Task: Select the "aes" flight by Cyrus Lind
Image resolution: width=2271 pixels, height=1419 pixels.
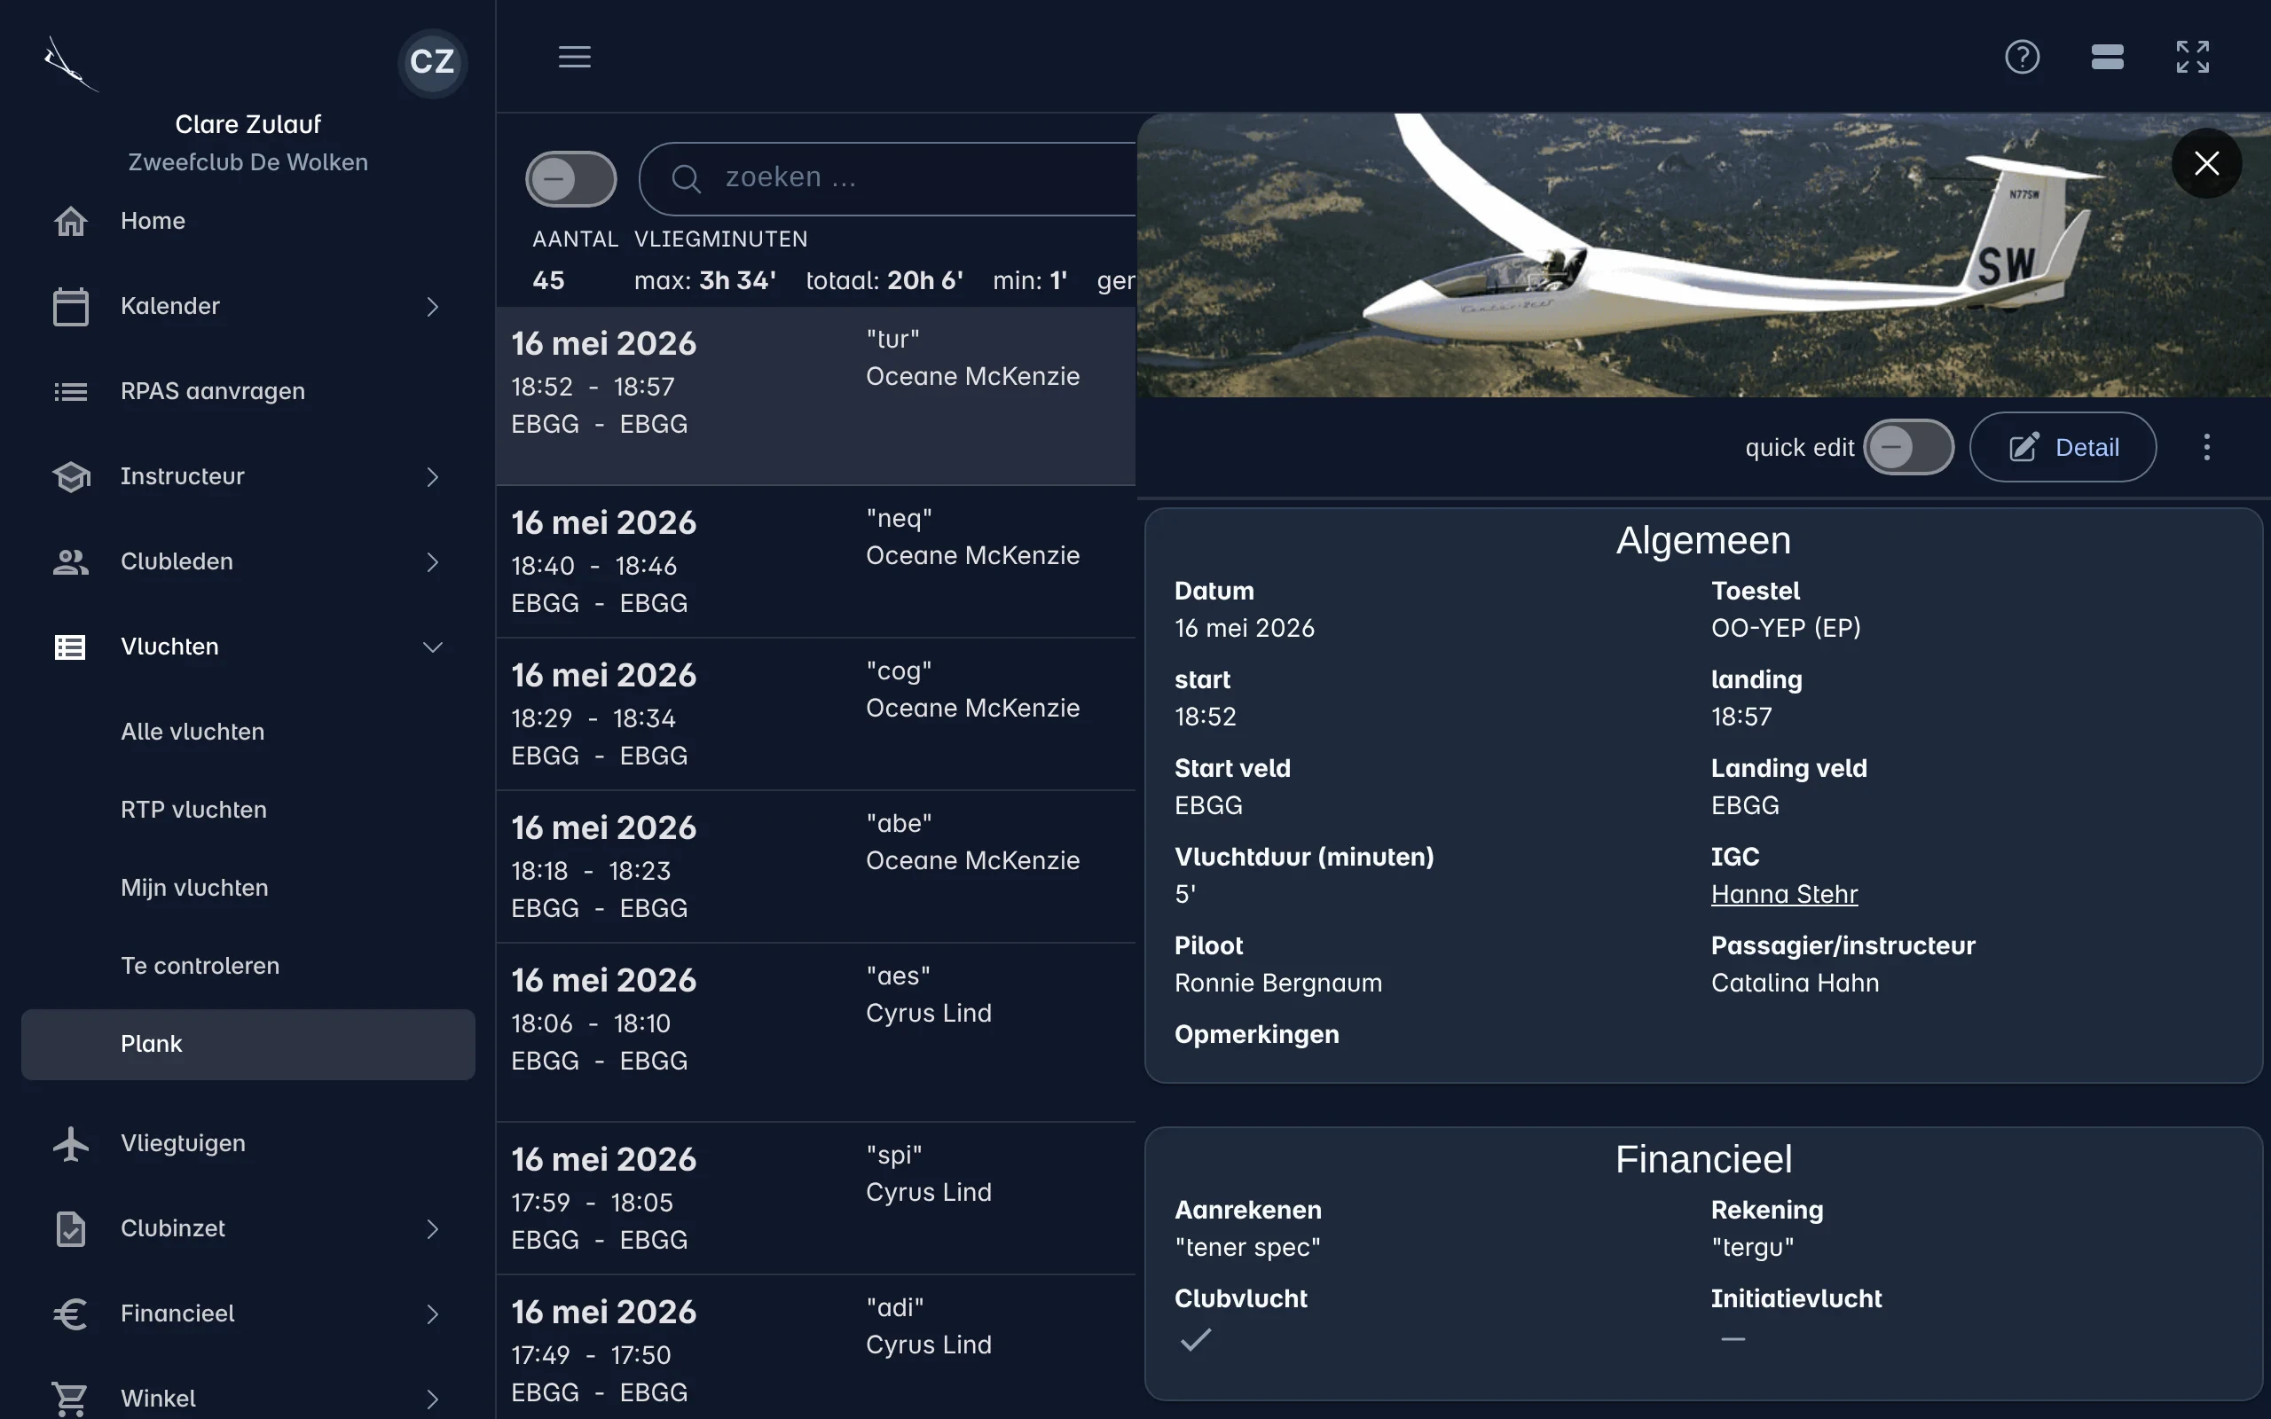Action: 815,1032
